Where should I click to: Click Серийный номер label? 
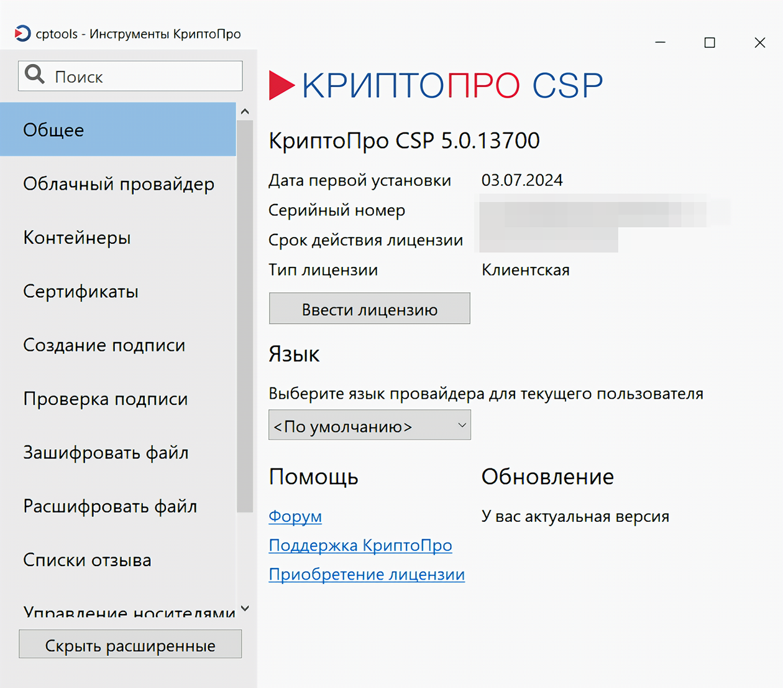pos(337,210)
